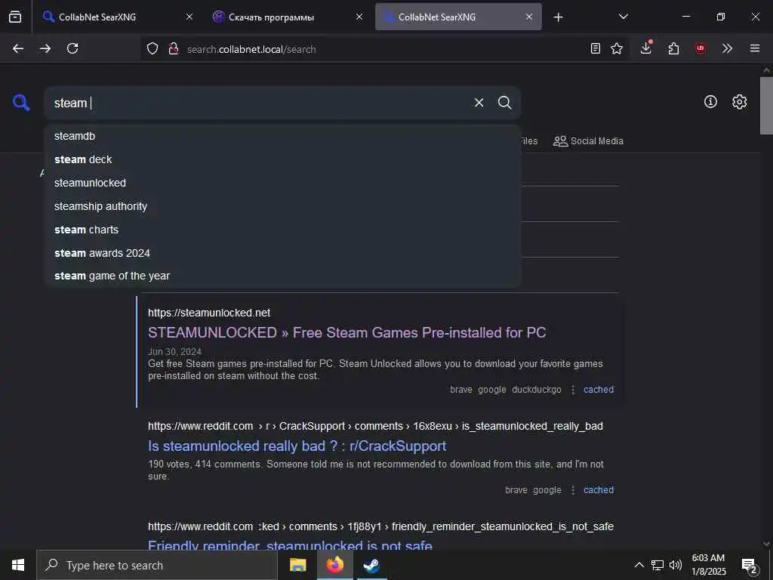Click the address bar URL

(251, 49)
